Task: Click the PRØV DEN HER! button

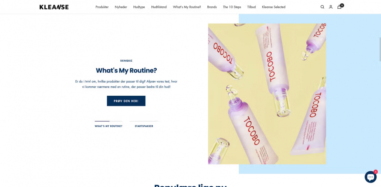Action: click(126, 101)
